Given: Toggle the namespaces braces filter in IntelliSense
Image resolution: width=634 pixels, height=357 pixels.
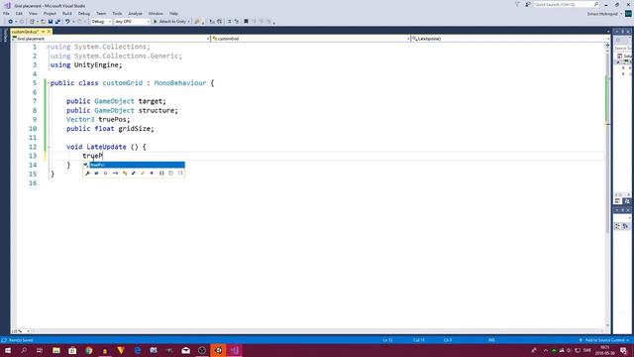Looking at the screenshot, I should point(161,174).
